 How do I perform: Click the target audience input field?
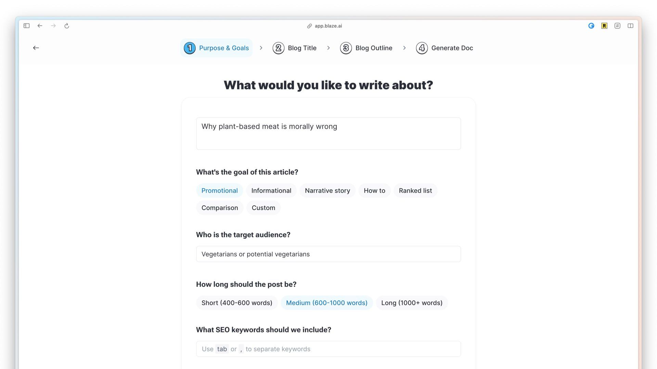pos(328,254)
